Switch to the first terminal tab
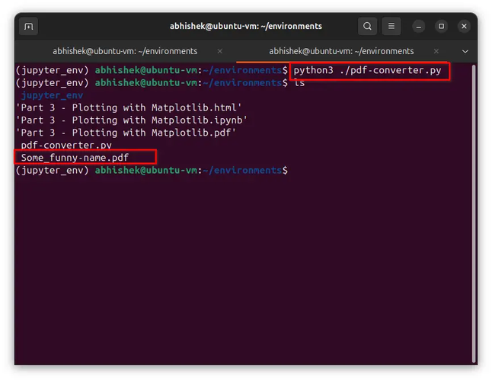Screen dimensions: 492x381 (125, 51)
